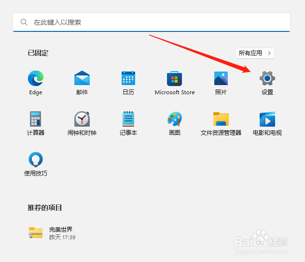The width and height of the screenshot is (305, 262).
Task: Click the 昨天 17:39 timestamp
Action: [62, 237]
